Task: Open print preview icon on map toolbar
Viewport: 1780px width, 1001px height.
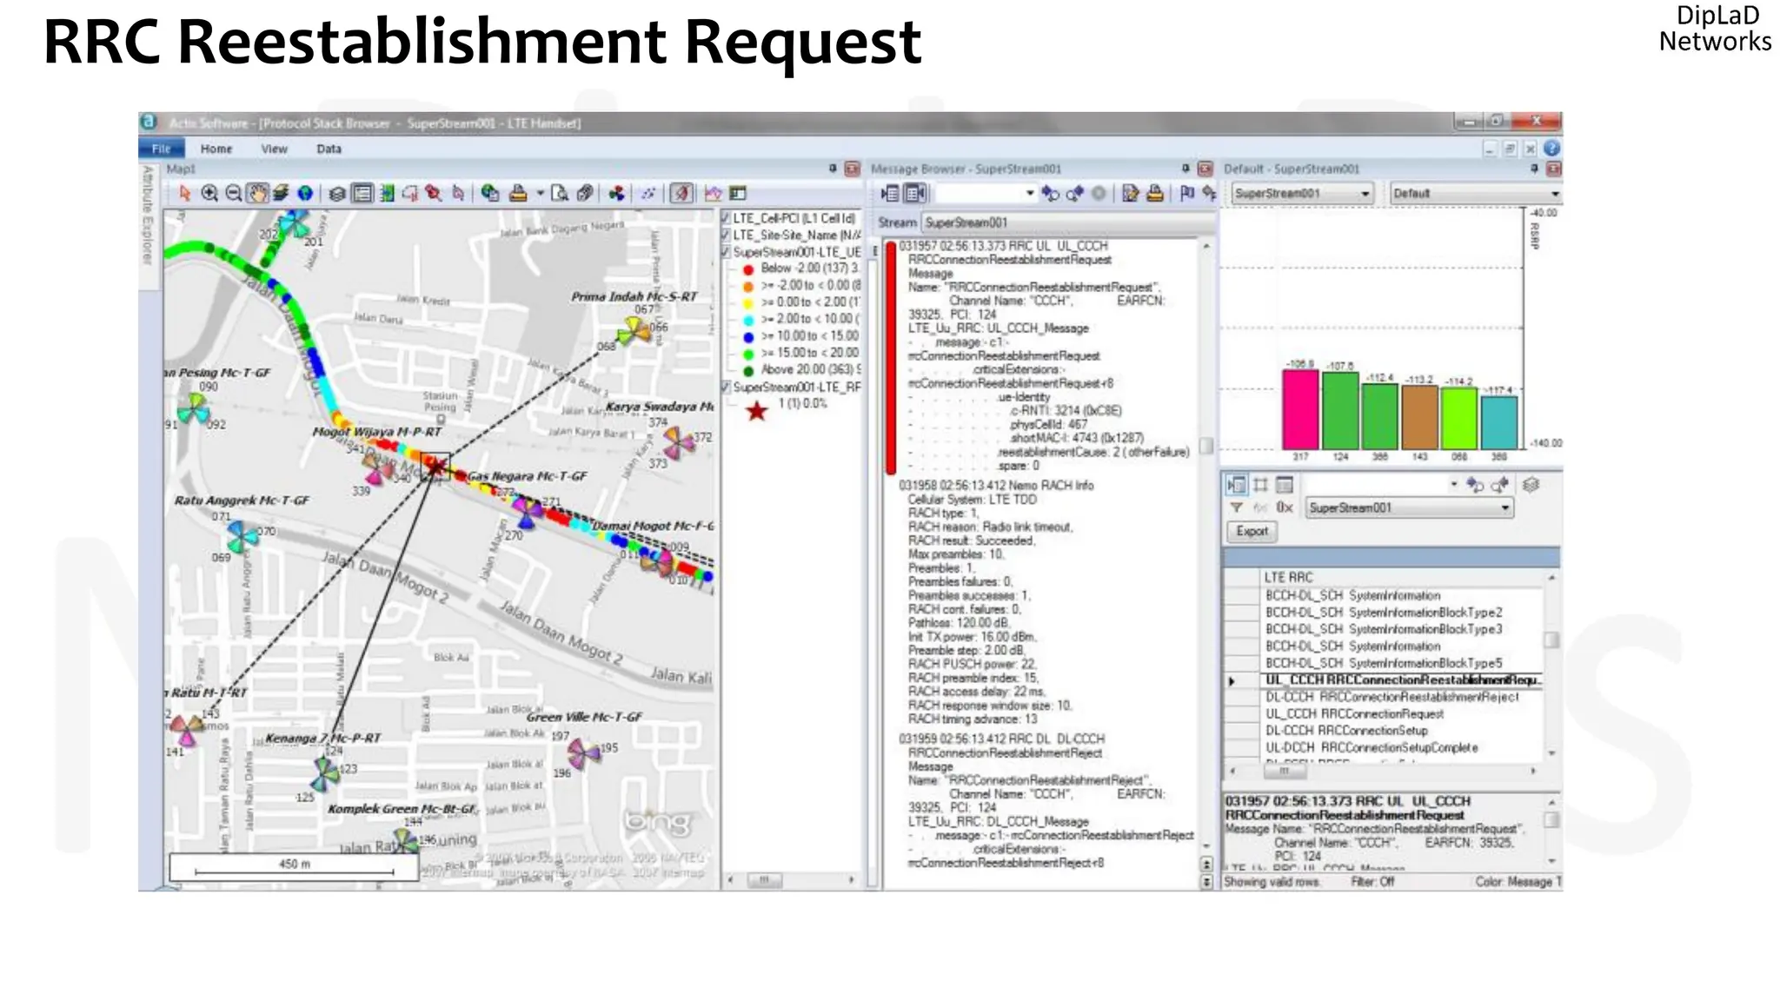Action: 561,193
